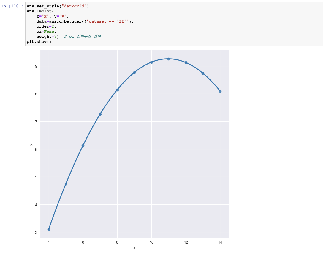
Task: Click inside the code cell input area
Action: (174, 24)
